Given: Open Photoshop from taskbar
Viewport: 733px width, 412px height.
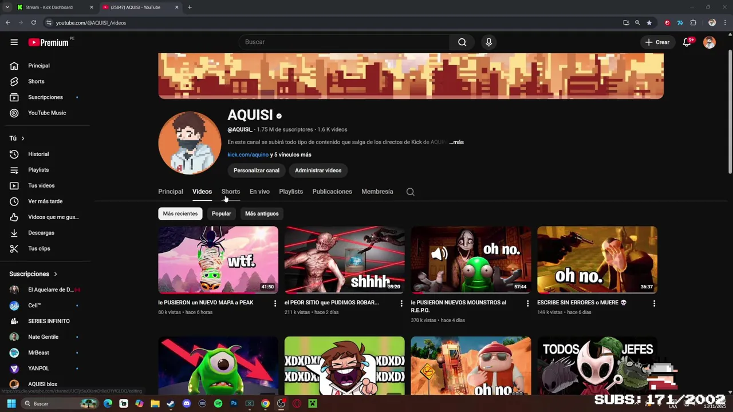Looking at the screenshot, I should click(234, 403).
